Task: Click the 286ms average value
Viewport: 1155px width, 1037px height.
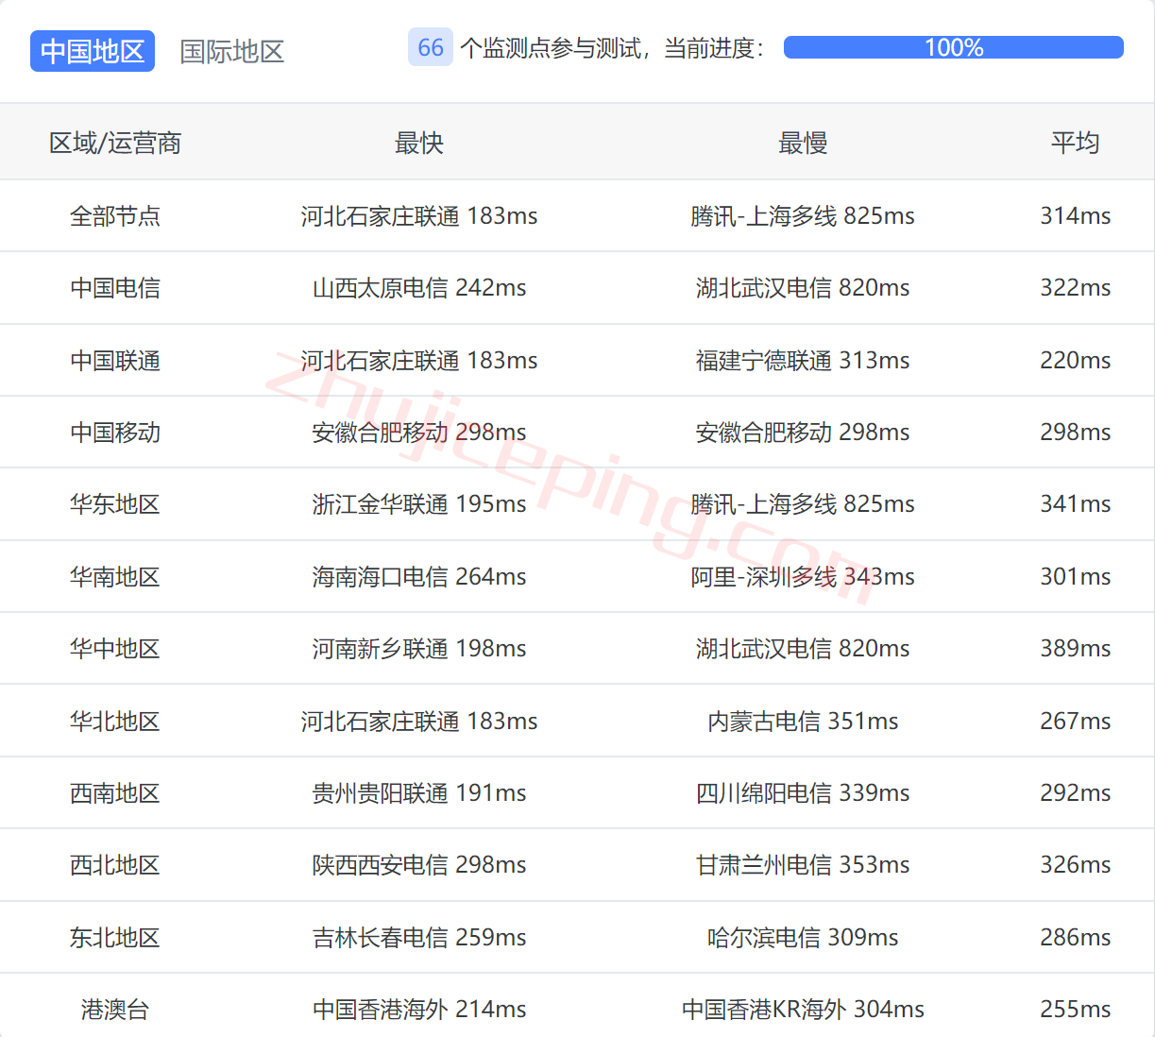Action: point(1076,937)
